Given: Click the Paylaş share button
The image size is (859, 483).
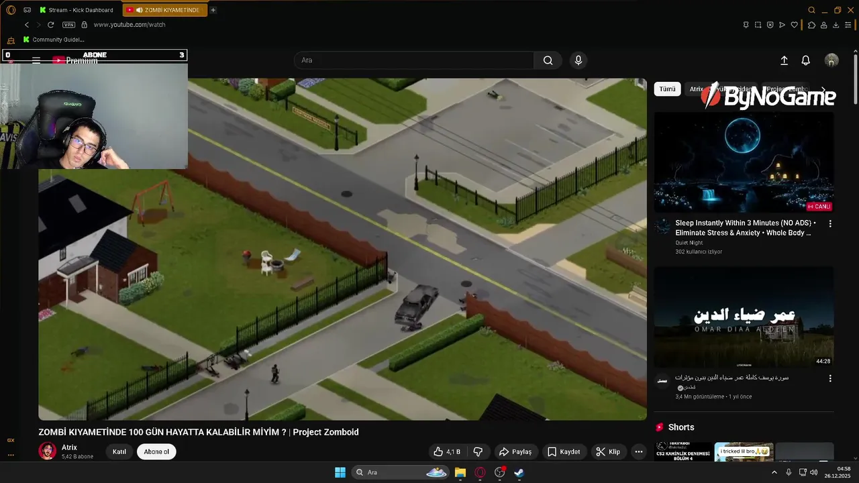Looking at the screenshot, I should 515,451.
